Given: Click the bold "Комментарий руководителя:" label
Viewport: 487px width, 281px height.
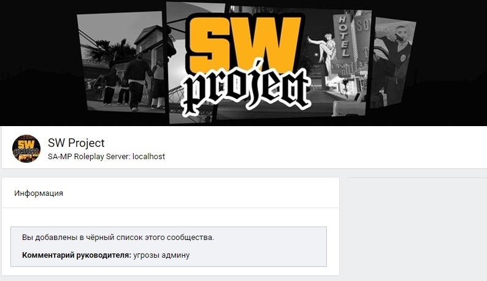Looking at the screenshot, I should tap(77, 255).
